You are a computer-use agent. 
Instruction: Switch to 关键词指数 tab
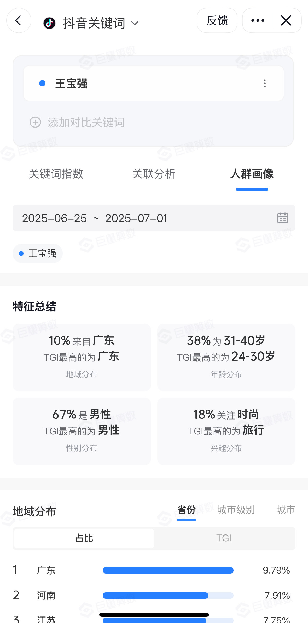point(56,174)
